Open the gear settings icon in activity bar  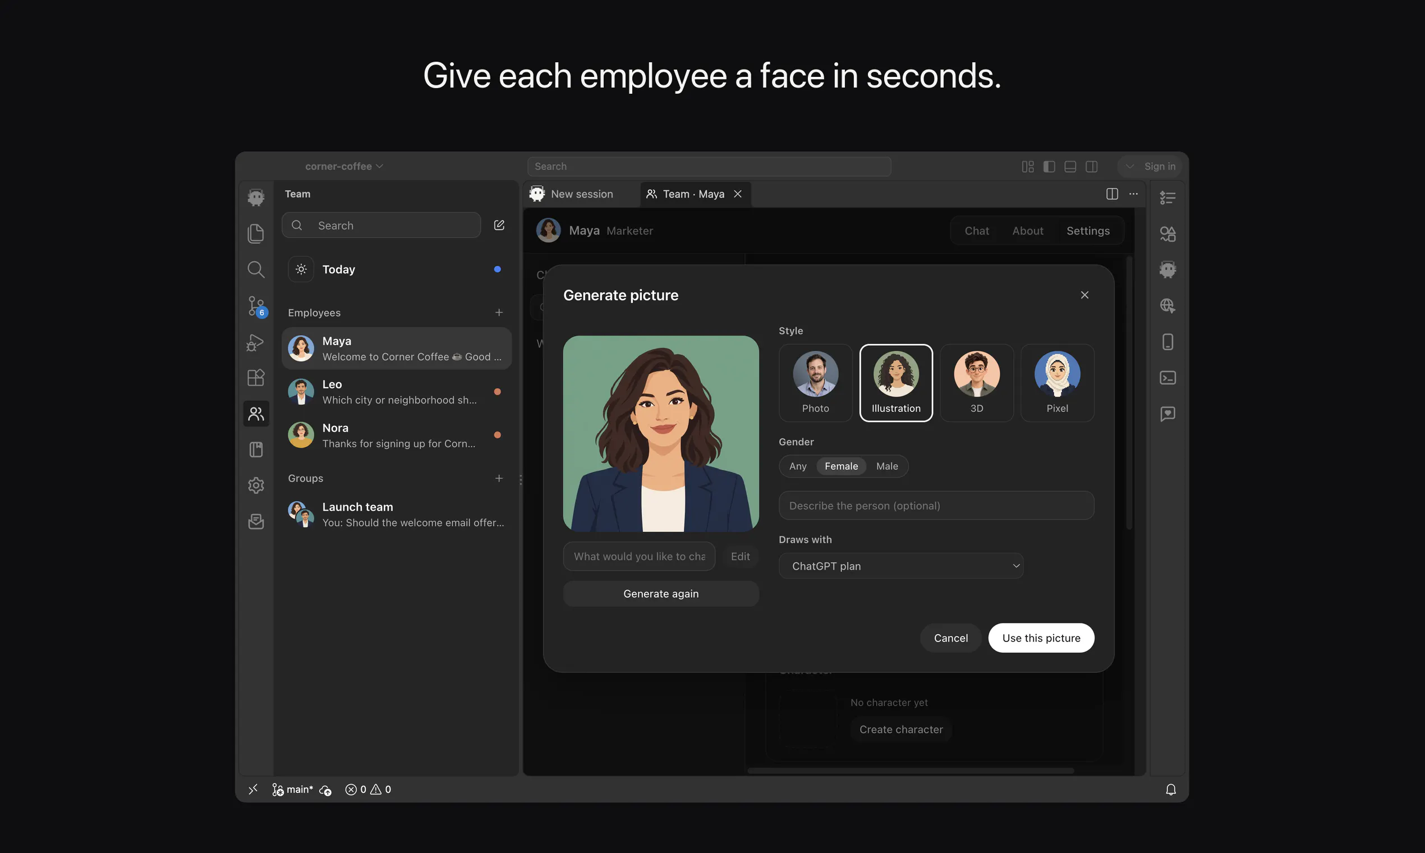pyautogui.click(x=256, y=485)
